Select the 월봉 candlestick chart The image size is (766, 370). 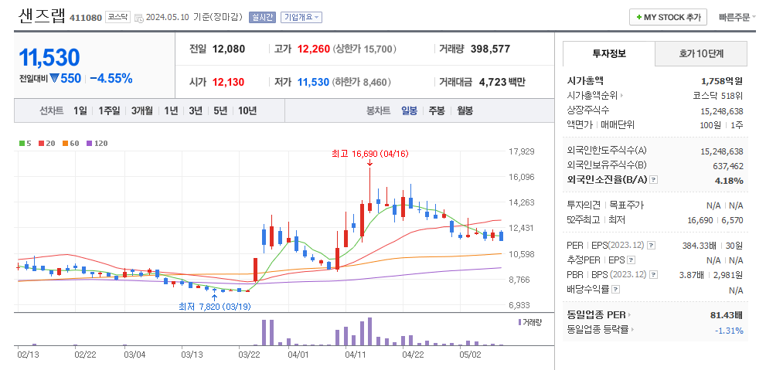click(x=465, y=110)
